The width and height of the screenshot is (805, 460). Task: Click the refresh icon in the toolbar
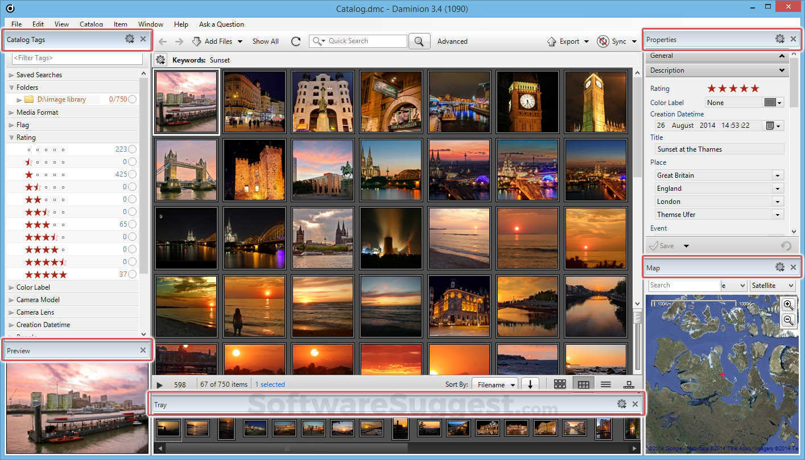pyautogui.click(x=295, y=41)
